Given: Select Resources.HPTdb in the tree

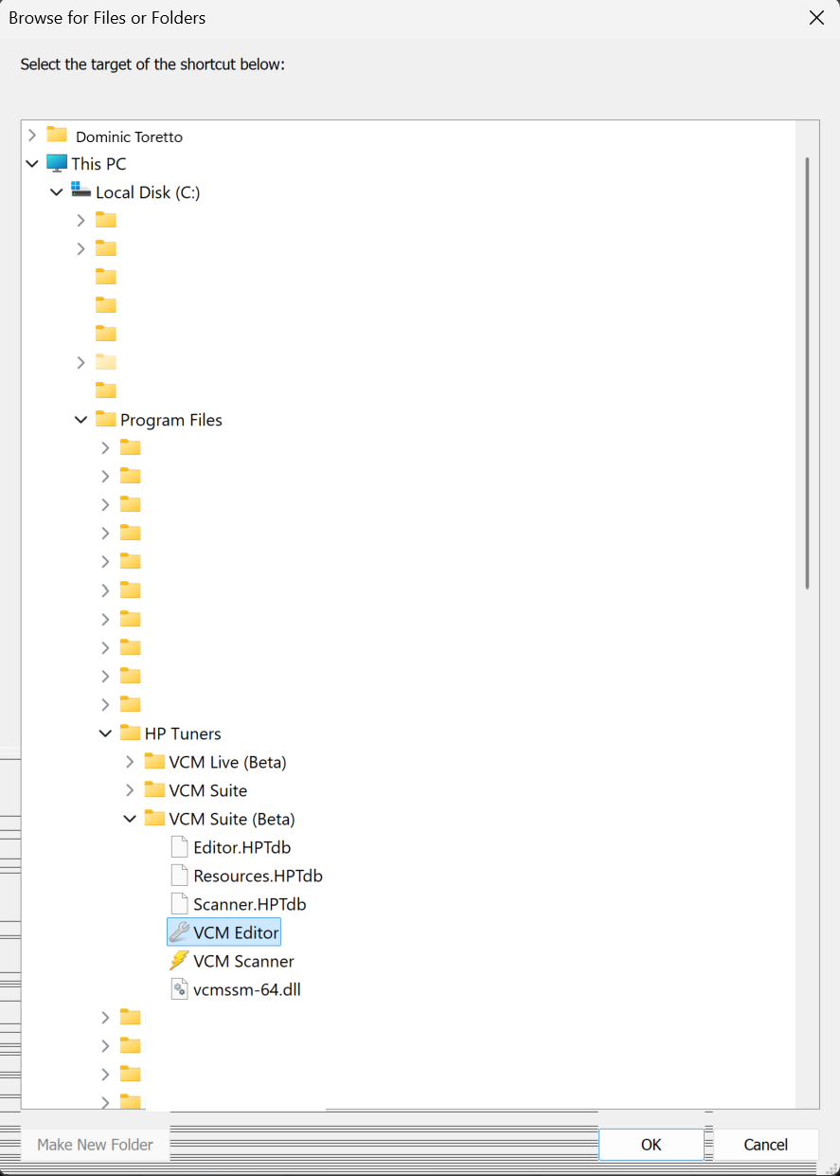Looking at the screenshot, I should coord(258,876).
